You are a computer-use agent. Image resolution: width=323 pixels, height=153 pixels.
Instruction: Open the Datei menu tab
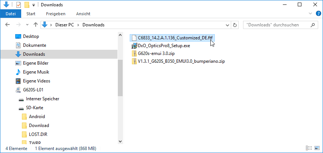10,14
